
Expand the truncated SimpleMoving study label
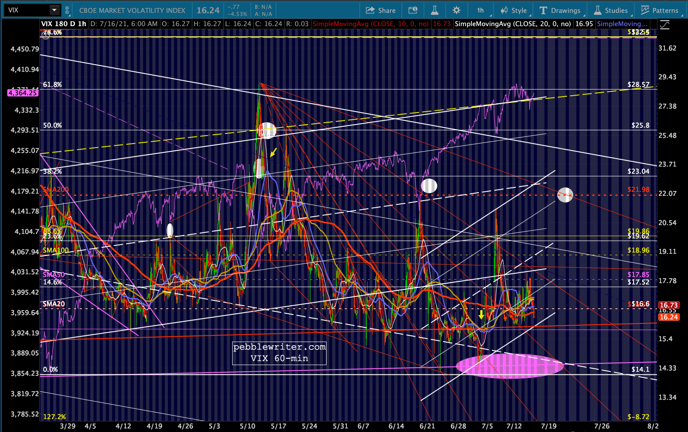(622, 24)
